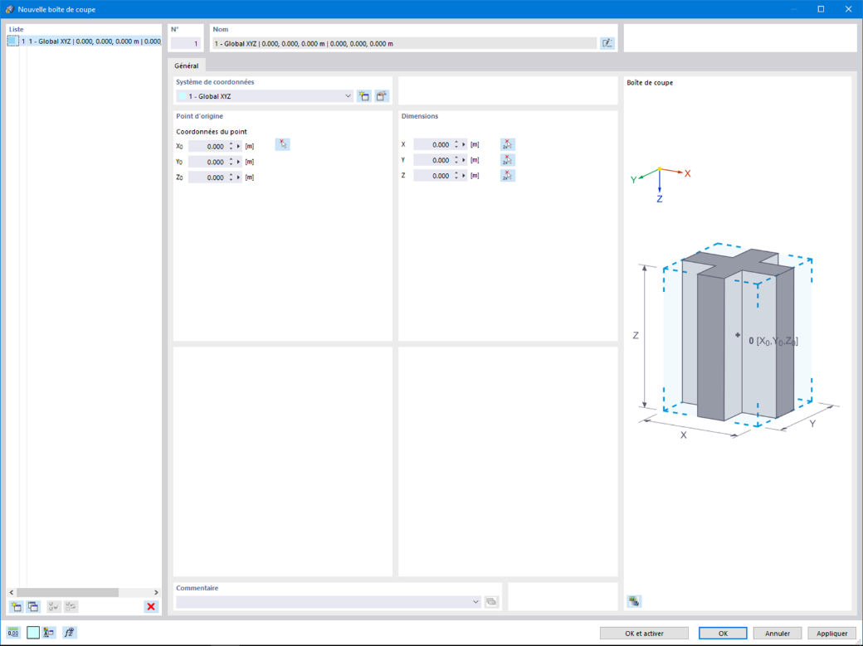Screen dimensions: 863x646
Task: Pick Y dimension graphically icon
Action: [508, 160]
